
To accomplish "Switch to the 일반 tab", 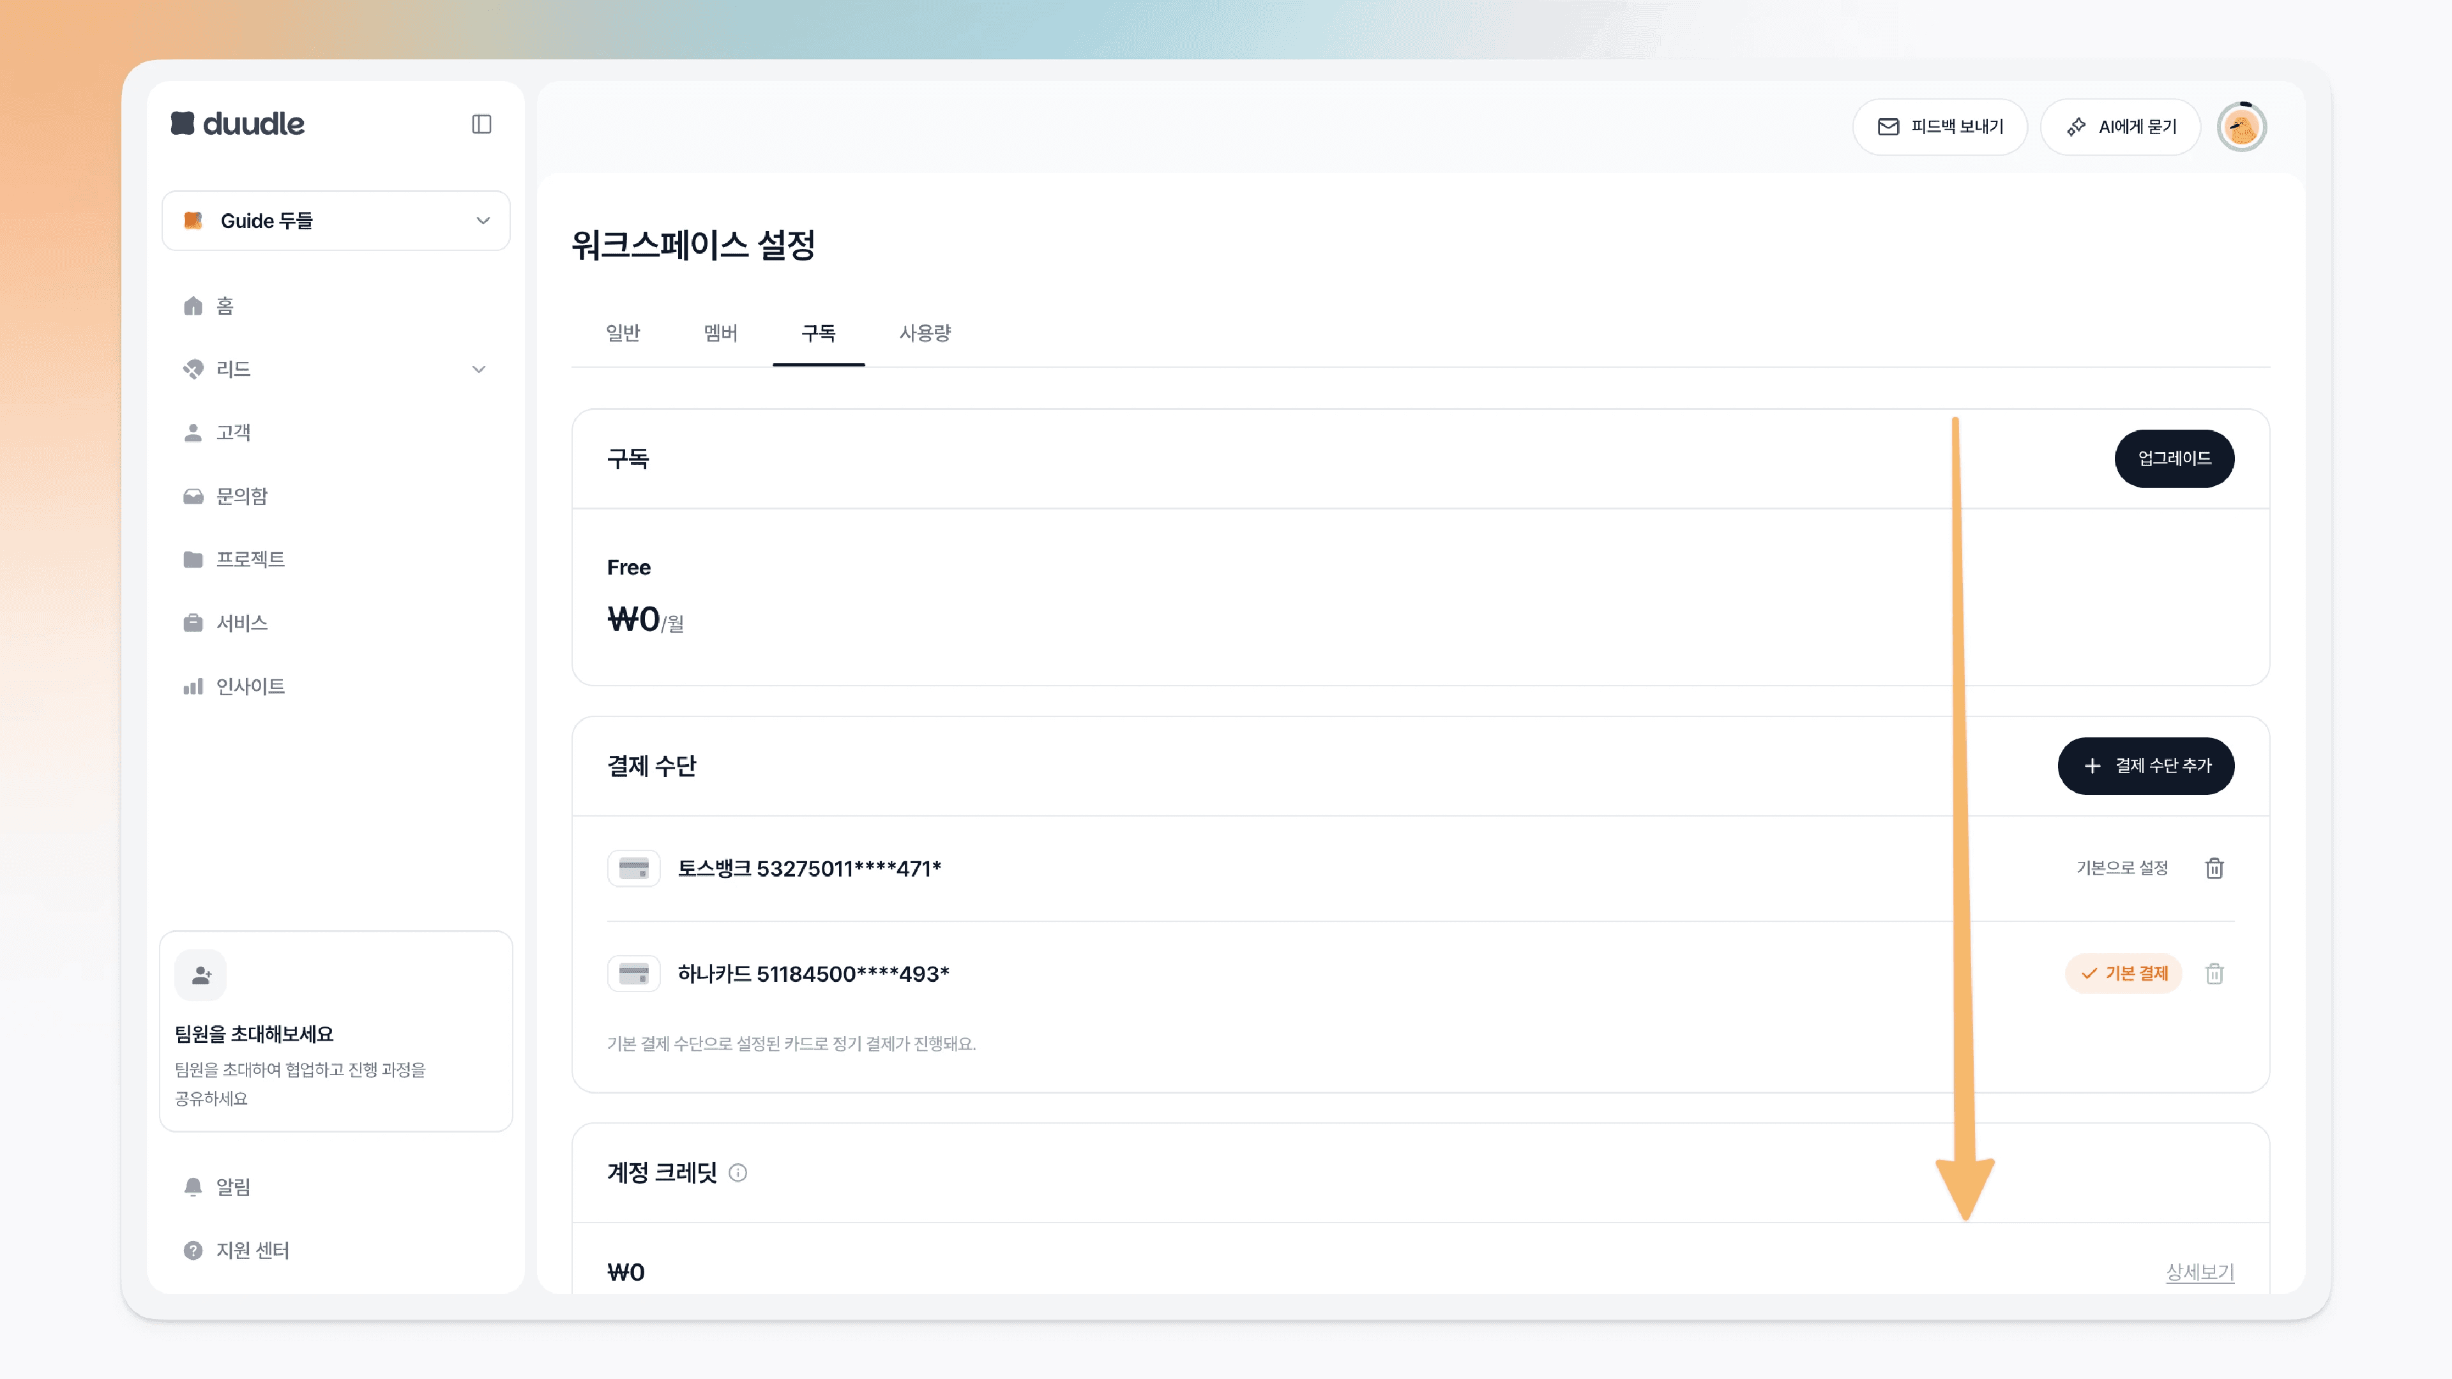I will coord(623,333).
